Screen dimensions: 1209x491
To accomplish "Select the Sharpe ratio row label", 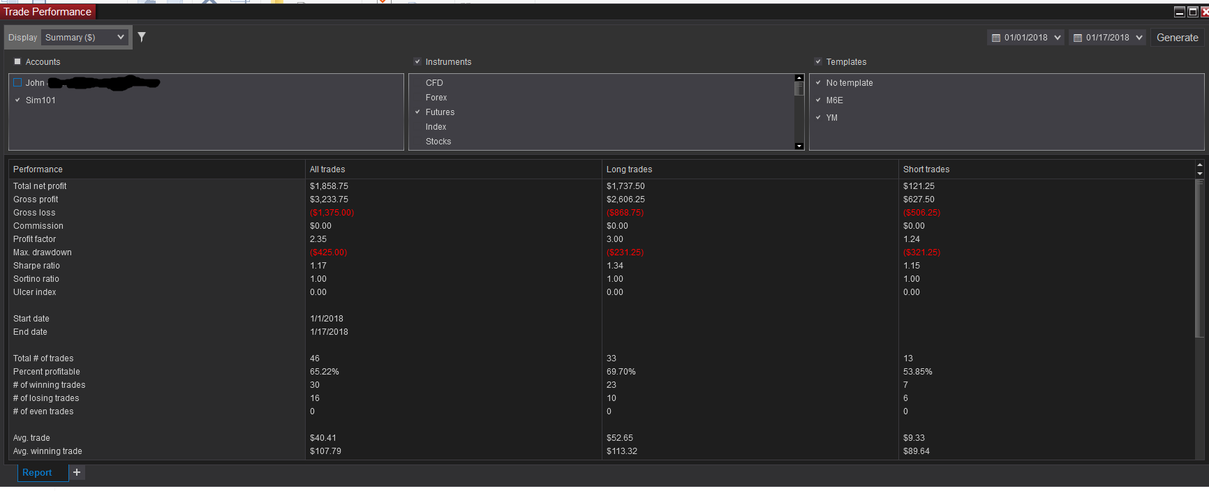I will pos(36,266).
